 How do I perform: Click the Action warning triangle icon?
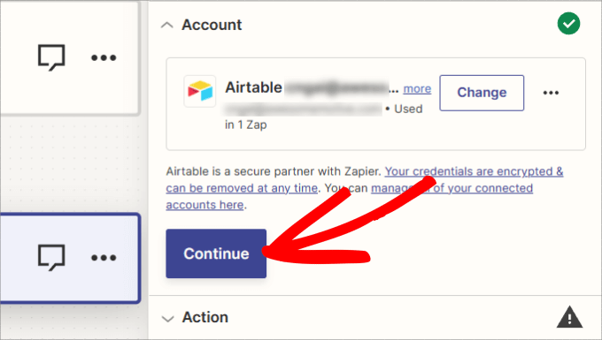click(x=570, y=317)
